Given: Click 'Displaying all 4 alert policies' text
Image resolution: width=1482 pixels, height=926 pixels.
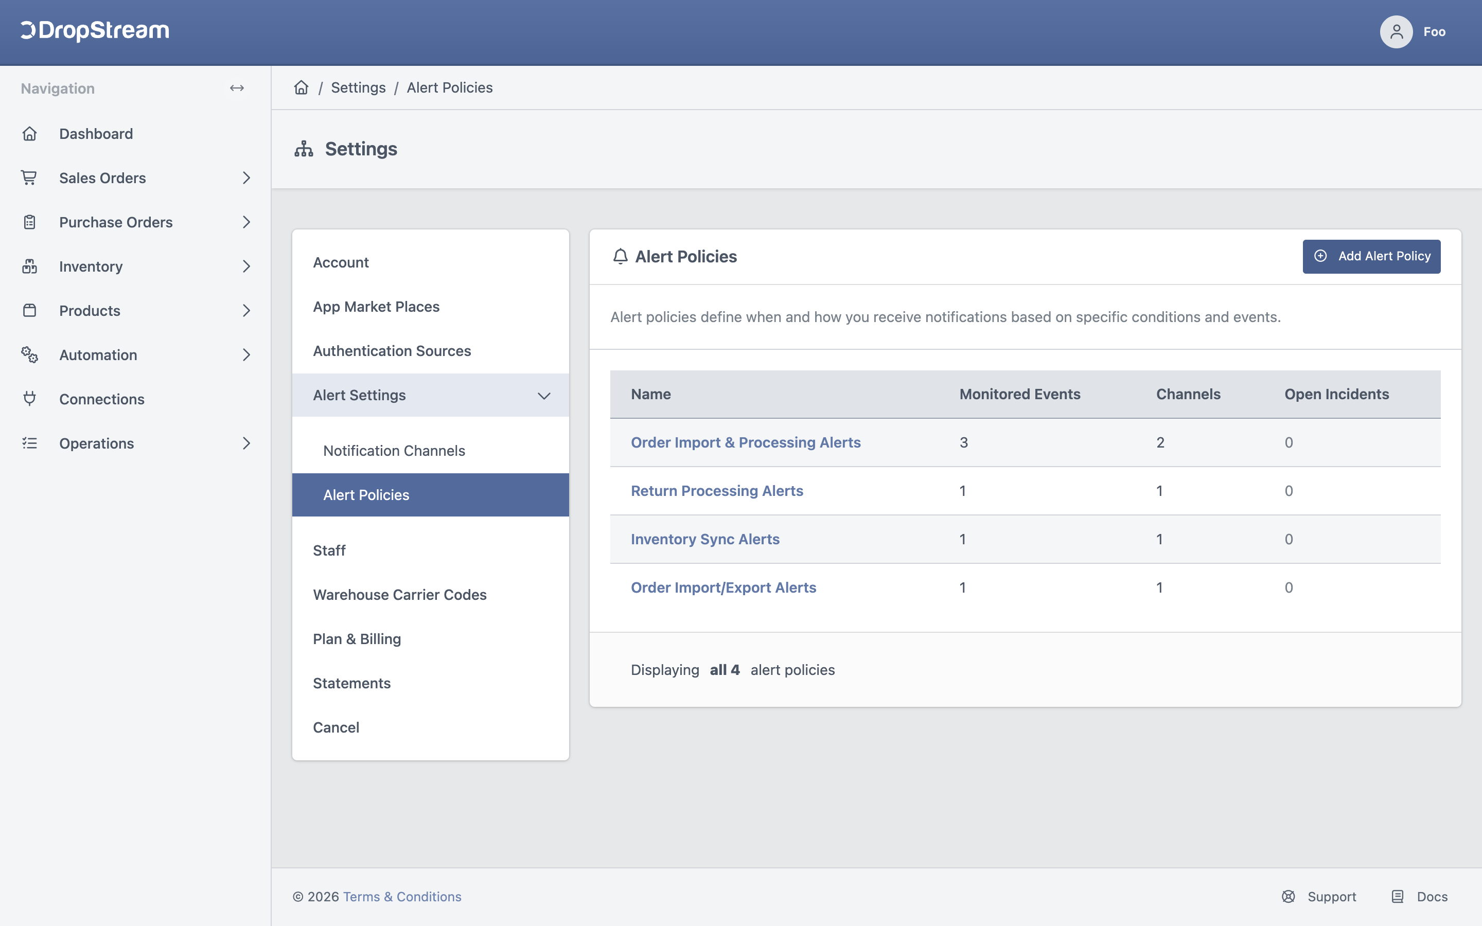Looking at the screenshot, I should [x=732, y=670].
